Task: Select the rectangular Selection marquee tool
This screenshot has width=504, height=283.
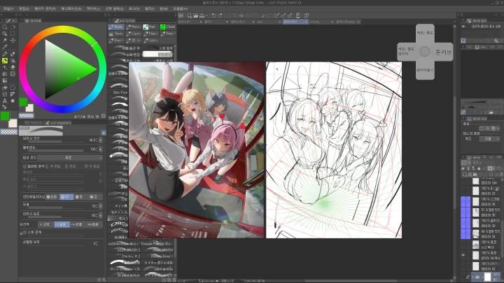Action: coord(13,34)
